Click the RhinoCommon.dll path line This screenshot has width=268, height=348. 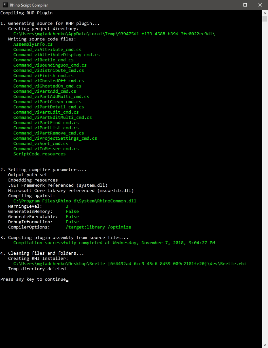[x=75, y=201]
